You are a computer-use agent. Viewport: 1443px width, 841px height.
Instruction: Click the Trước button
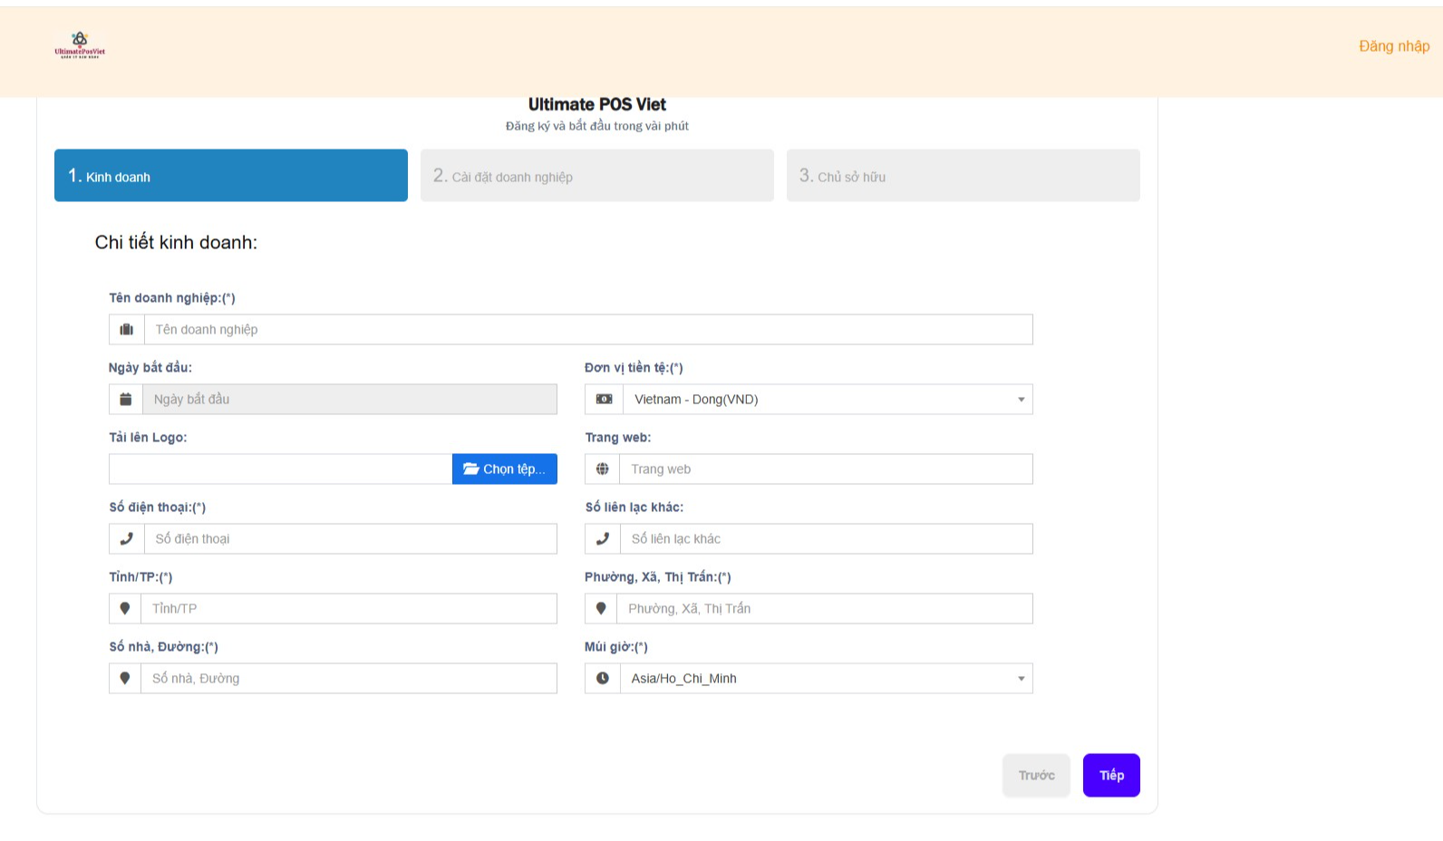point(1036,776)
